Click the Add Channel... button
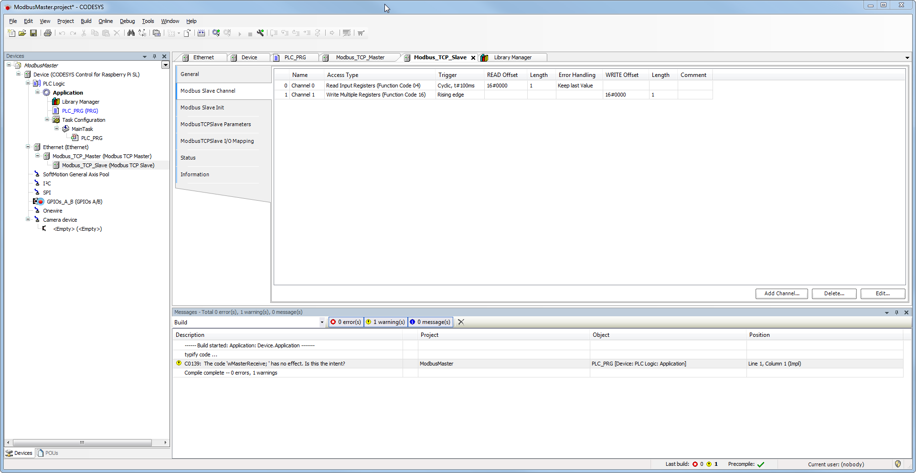 click(781, 293)
